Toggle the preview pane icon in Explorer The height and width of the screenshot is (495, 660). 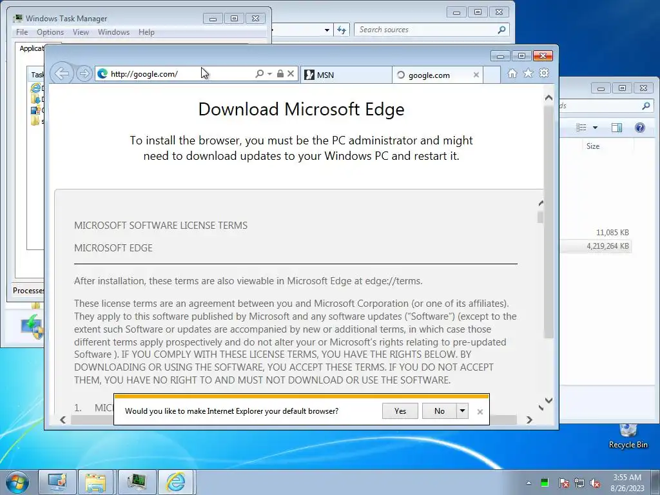(617, 128)
